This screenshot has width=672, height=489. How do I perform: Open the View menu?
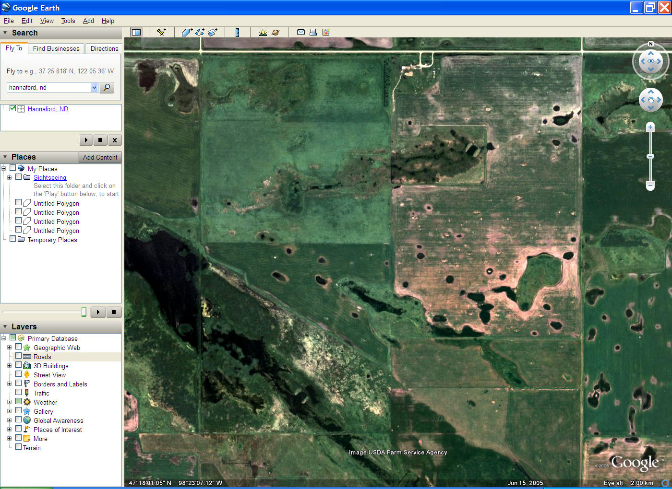pyautogui.click(x=47, y=21)
